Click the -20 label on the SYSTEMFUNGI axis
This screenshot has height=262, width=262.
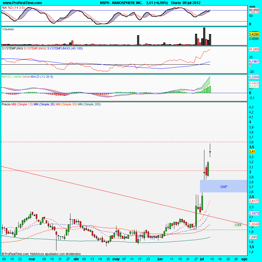[252, 72]
